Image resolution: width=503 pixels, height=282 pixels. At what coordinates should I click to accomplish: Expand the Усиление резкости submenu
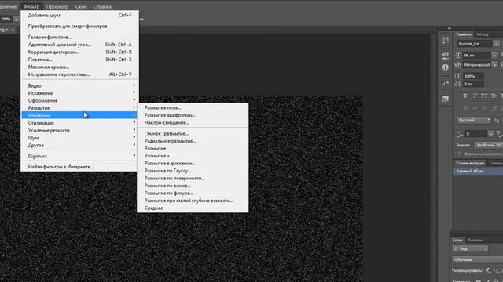tap(80, 131)
